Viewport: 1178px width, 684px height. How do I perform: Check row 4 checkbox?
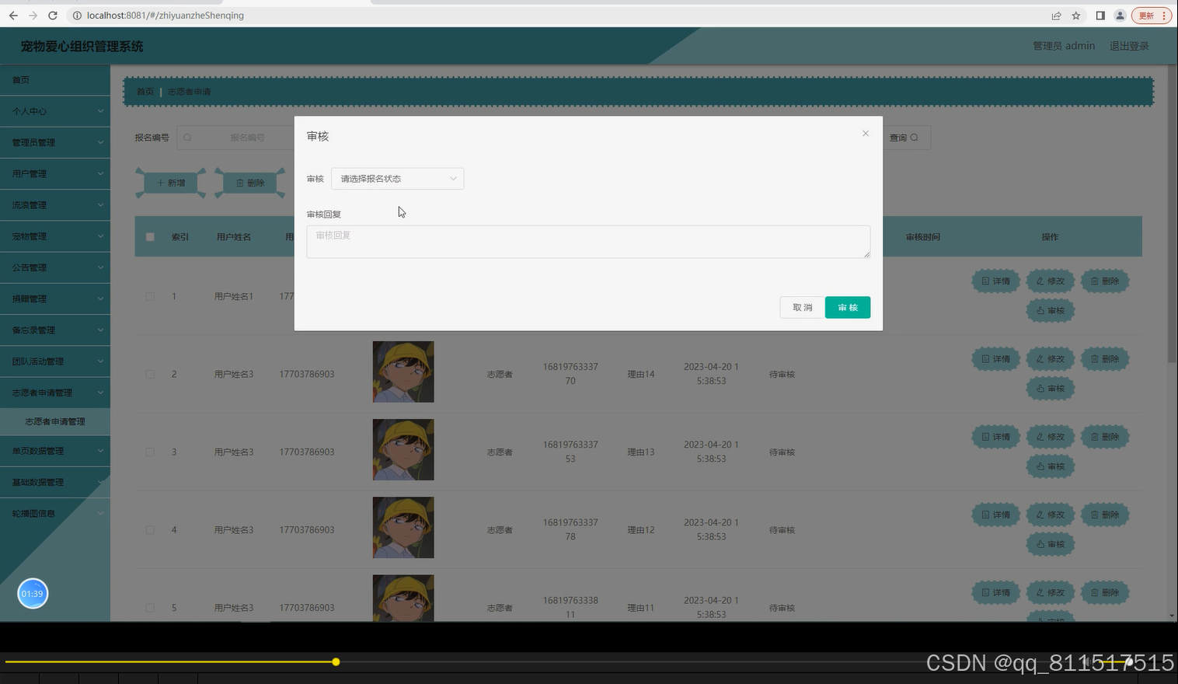[150, 529]
